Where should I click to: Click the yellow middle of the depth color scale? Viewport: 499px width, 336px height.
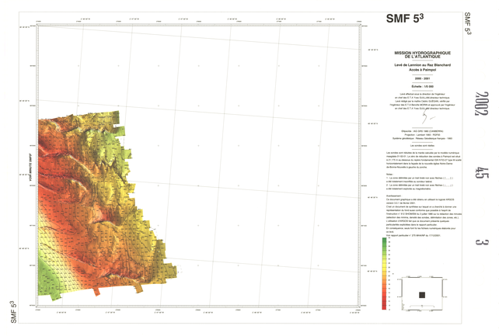point(386,272)
